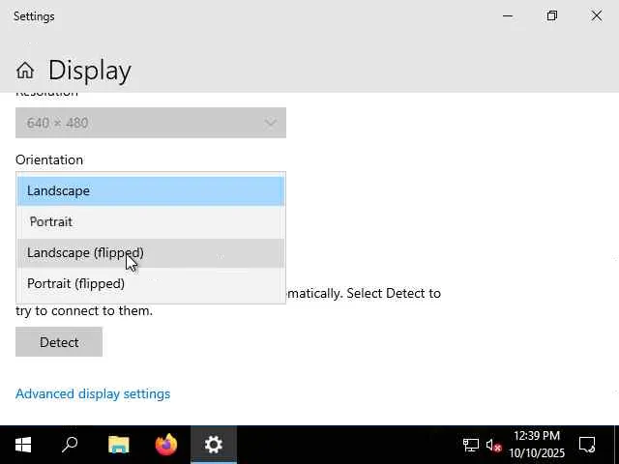
Task: Open Advanced display settings link
Action: pyautogui.click(x=93, y=393)
